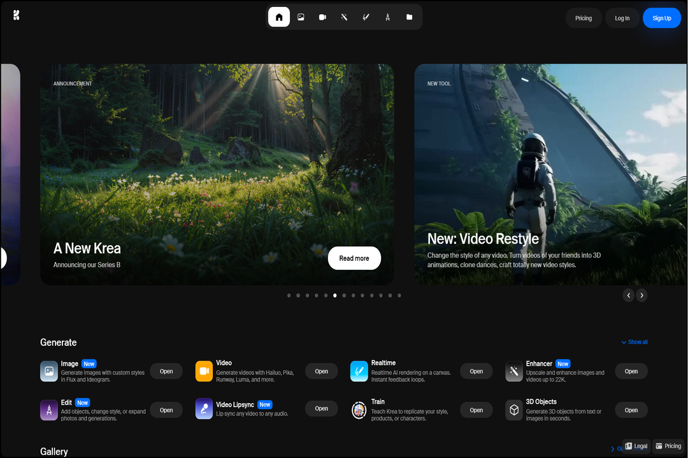Click Read more on A New Krea card
The image size is (688, 458).
(354, 258)
